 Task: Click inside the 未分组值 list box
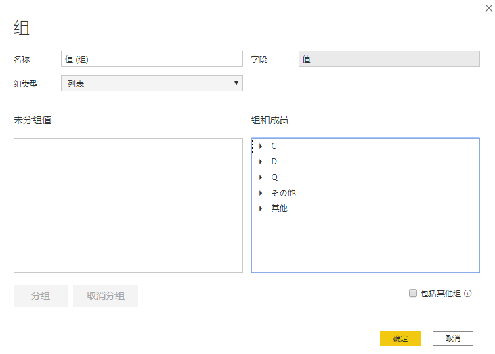(x=128, y=205)
